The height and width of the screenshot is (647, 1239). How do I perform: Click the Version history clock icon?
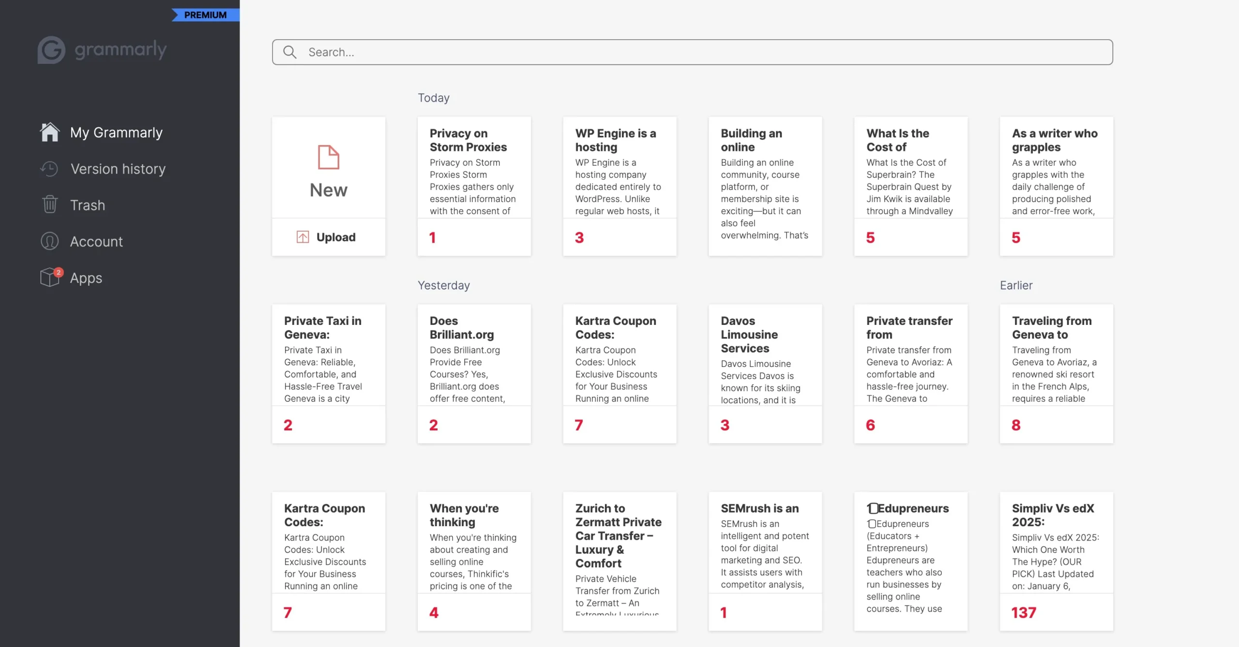click(x=49, y=169)
